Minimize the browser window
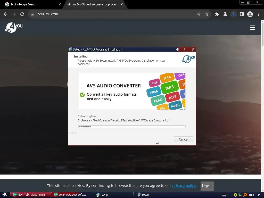264x198 pixels. 242,2
